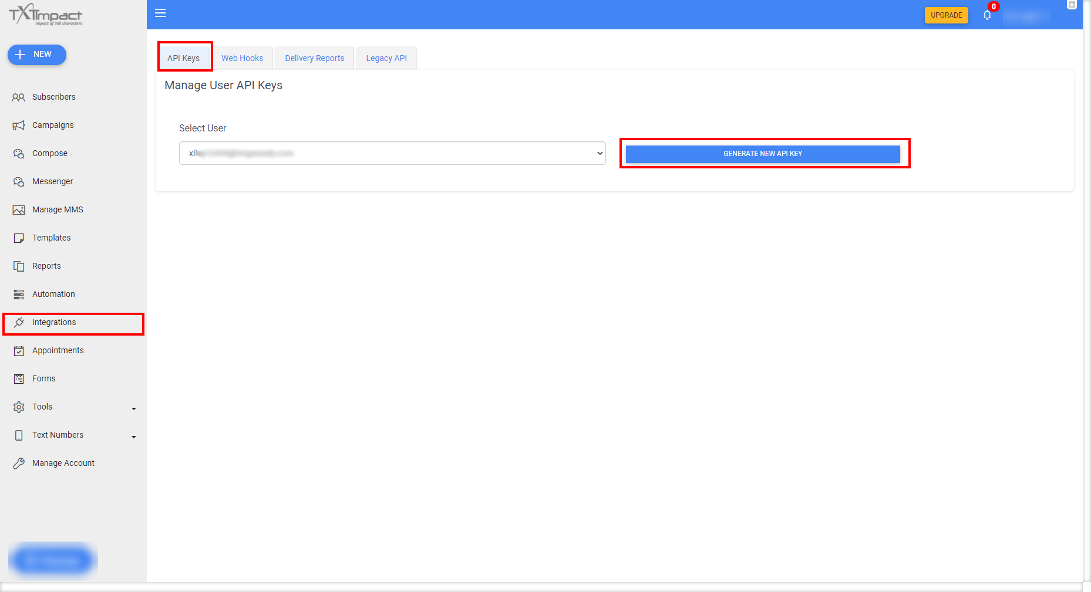
Task: Open the Legacy API tab
Action: pyautogui.click(x=386, y=58)
